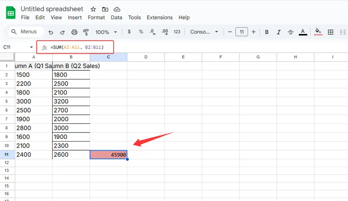Open the borders tool in toolbar

coord(331,32)
